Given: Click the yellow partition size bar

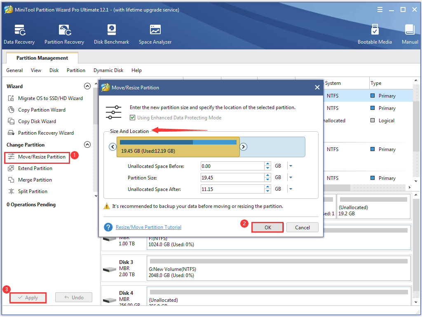Looking at the screenshot, I should 178,147.
